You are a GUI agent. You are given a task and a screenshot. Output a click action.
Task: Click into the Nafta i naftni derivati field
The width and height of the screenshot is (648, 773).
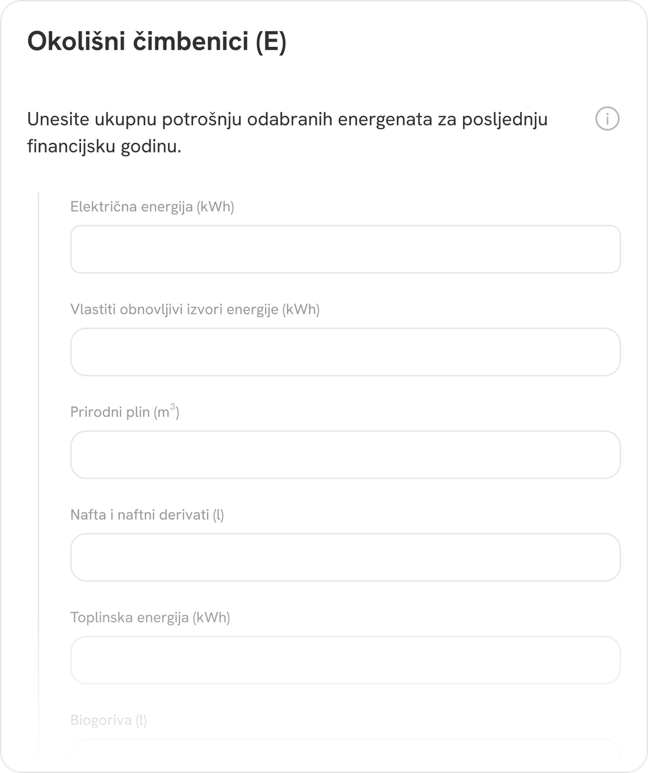coord(345,557)
